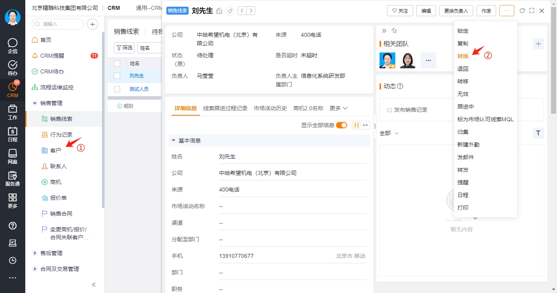Toggle 显示全部信息 switch
This screenshot has width=557, height=293.
point(342,125)
